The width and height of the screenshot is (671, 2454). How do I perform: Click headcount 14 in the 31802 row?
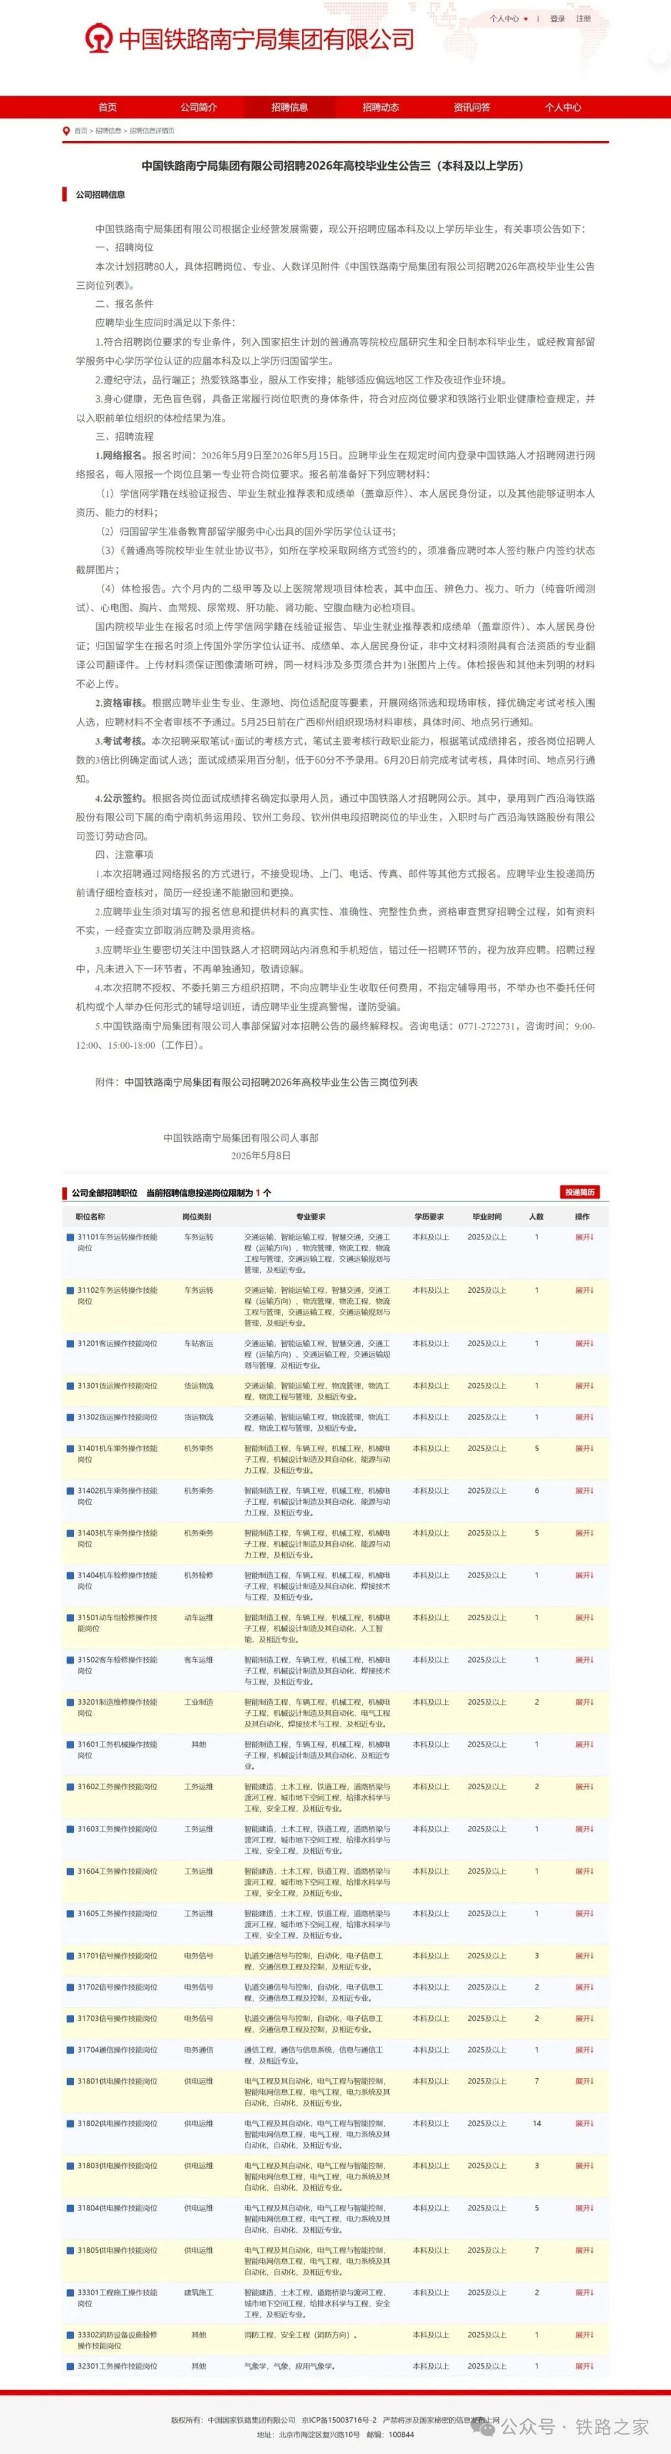[x=537, y=2123]
